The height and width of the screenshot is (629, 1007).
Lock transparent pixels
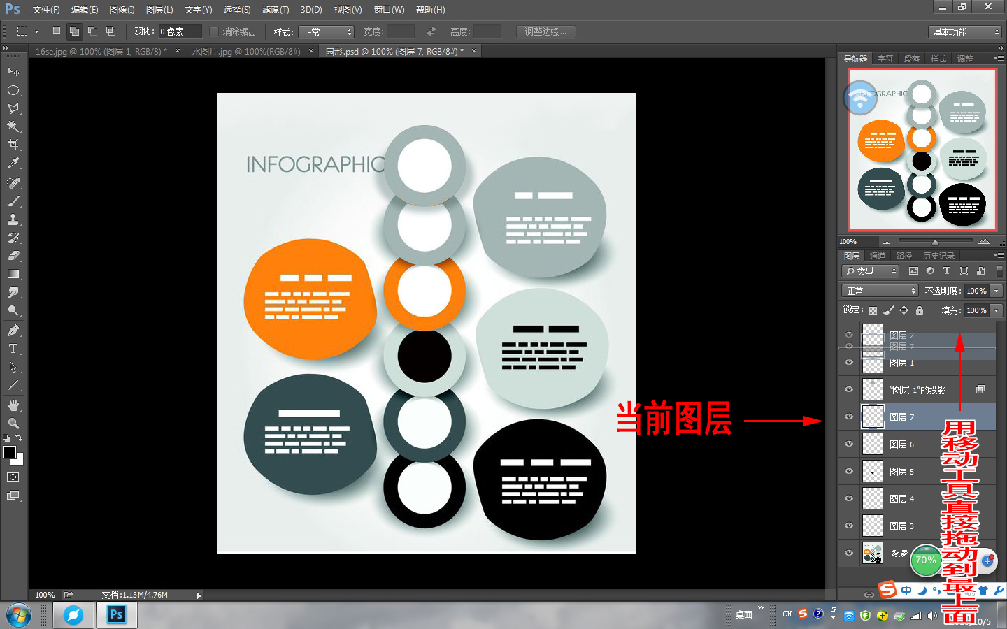(x=873, y=310)
